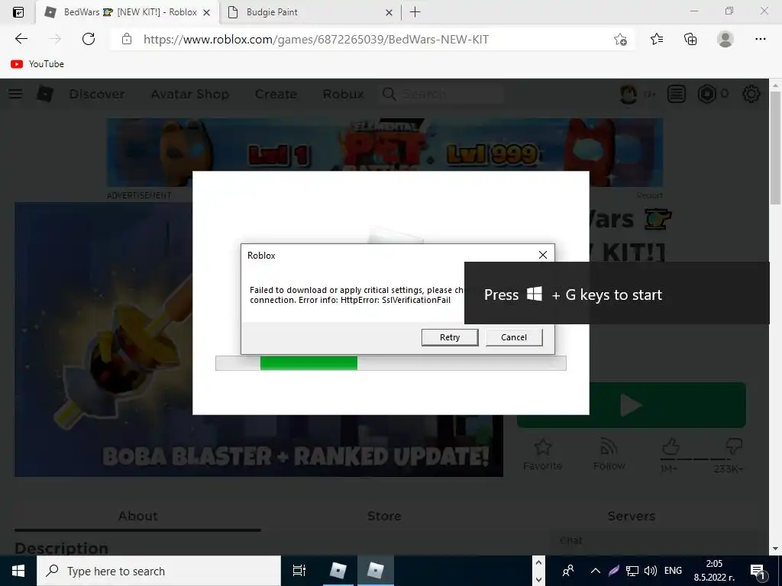Image resolution: width=782 pixels, height=586 pixels.
Task: Click the Roblox logo home icon
Action: pos(45,94)
